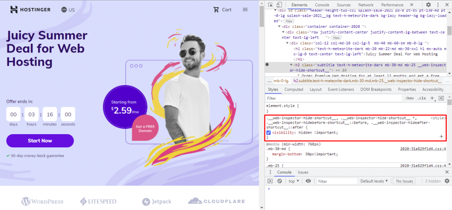Click the shopping cart icon

point(216,10)
